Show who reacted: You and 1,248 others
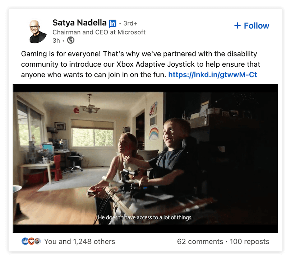 click(79, 241)
